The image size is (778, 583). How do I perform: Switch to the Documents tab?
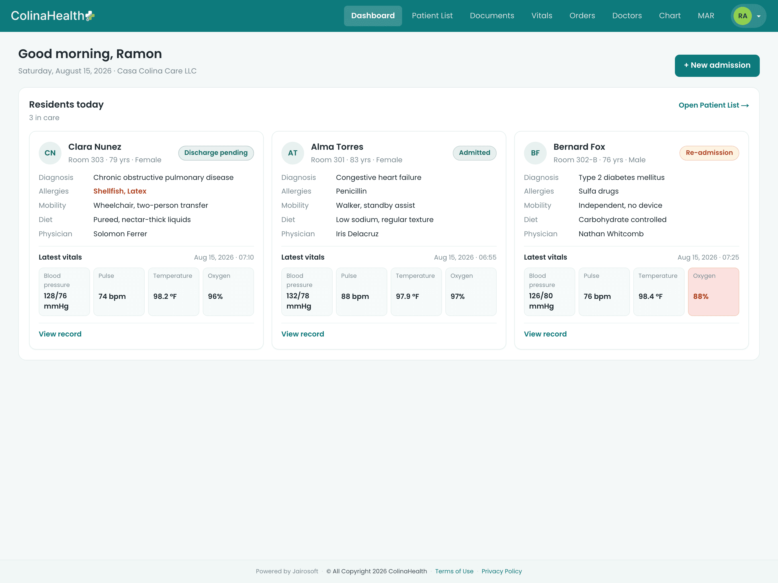tap(492, 16)
